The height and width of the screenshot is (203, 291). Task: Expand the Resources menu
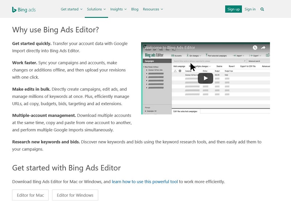pyautogui.click(x=153, y=9)
